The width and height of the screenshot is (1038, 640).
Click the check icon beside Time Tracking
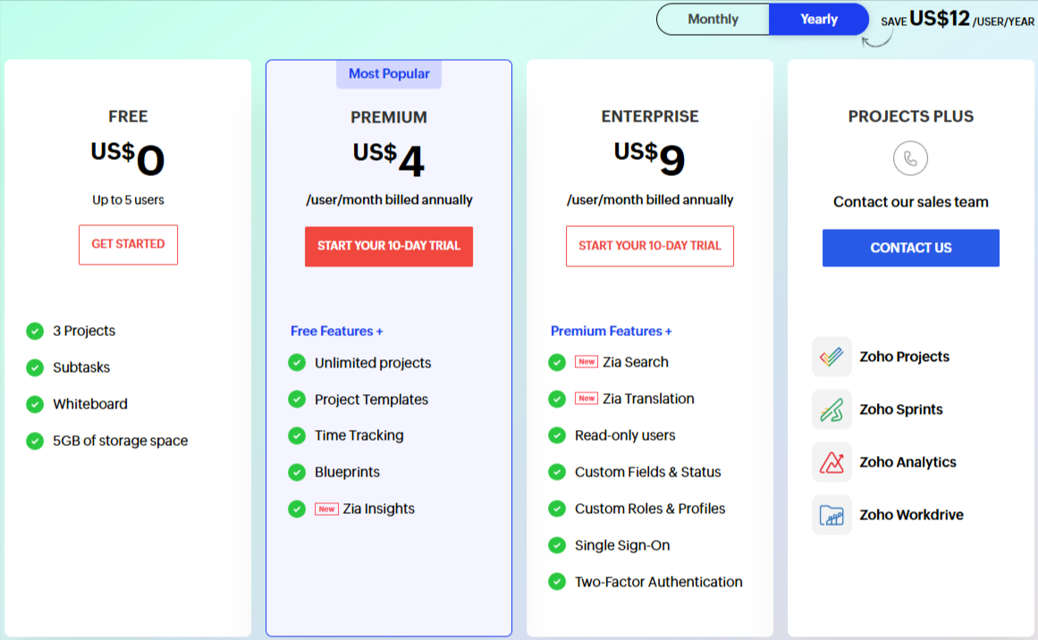(297, 435)
